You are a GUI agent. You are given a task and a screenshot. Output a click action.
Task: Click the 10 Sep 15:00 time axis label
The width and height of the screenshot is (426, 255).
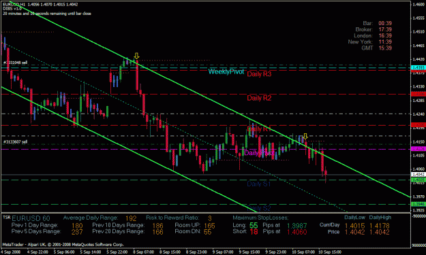coord(330,252)
